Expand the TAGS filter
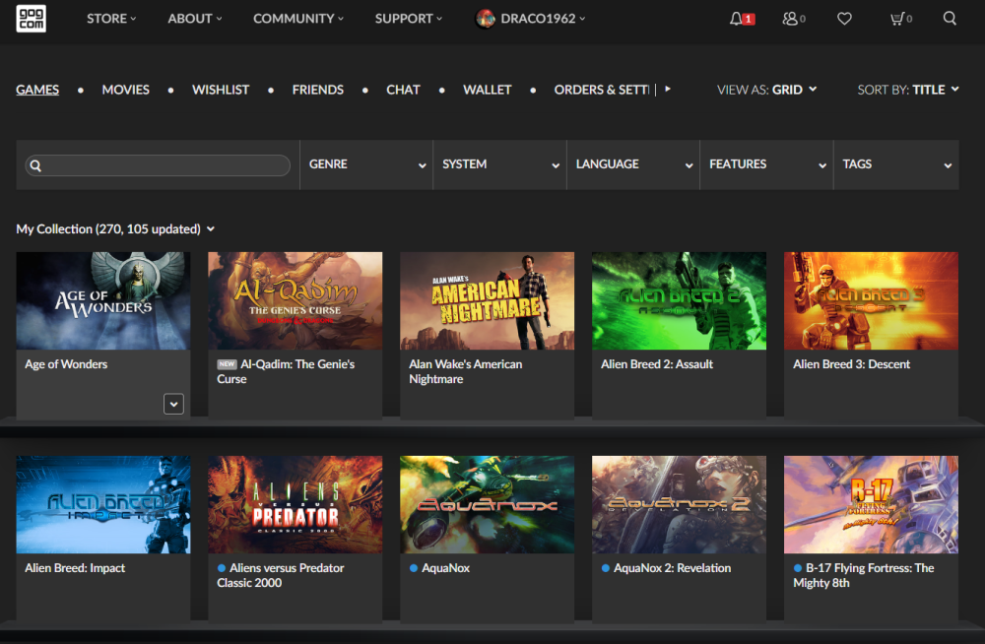The image size is (985, 644). (896, 164)
